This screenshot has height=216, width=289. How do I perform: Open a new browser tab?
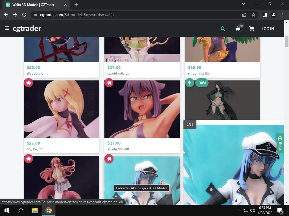click(76, 5)
